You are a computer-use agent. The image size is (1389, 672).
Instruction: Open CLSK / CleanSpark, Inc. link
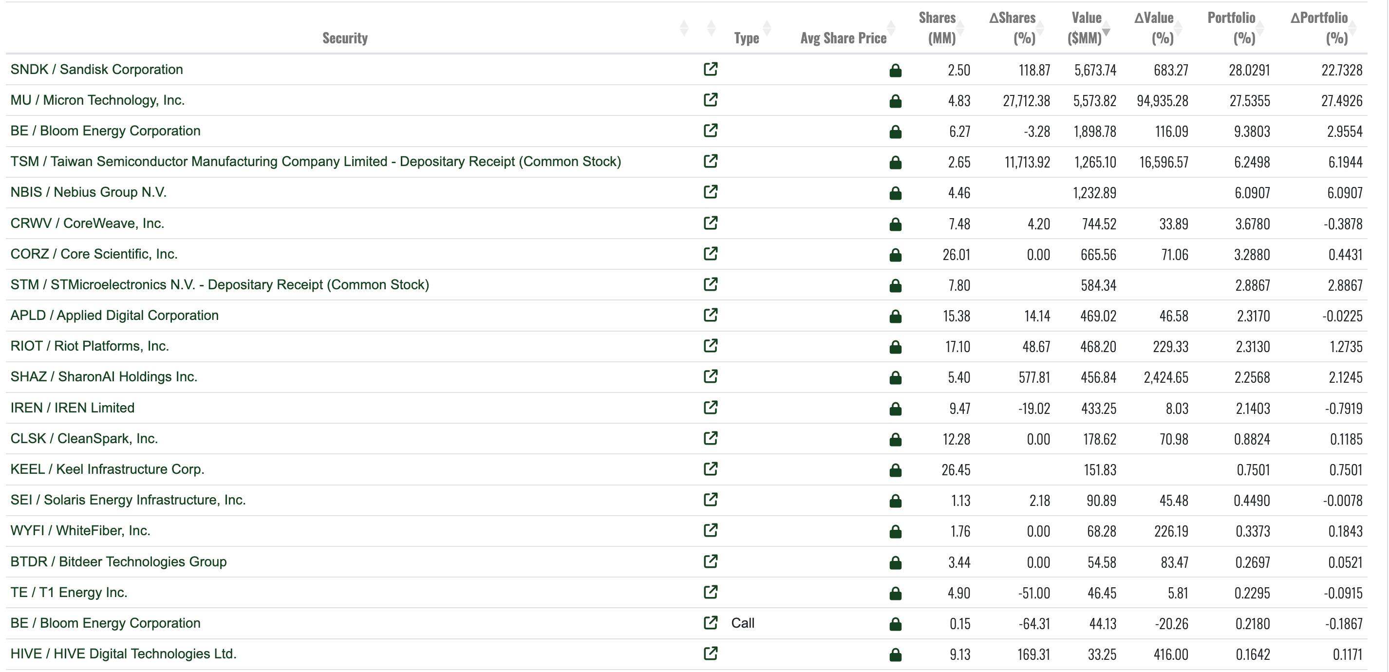pos(84,438)
